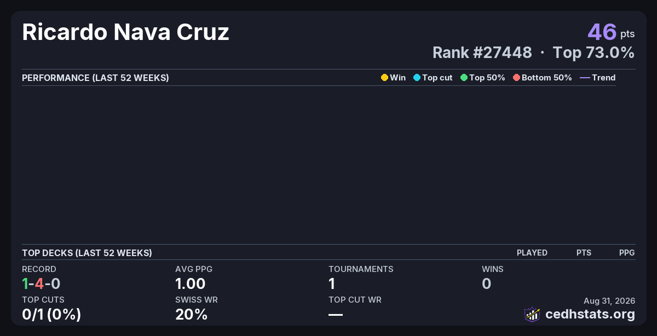
Task: Click the cedhstats.org logo icon
Action: [x=532, y=314]
